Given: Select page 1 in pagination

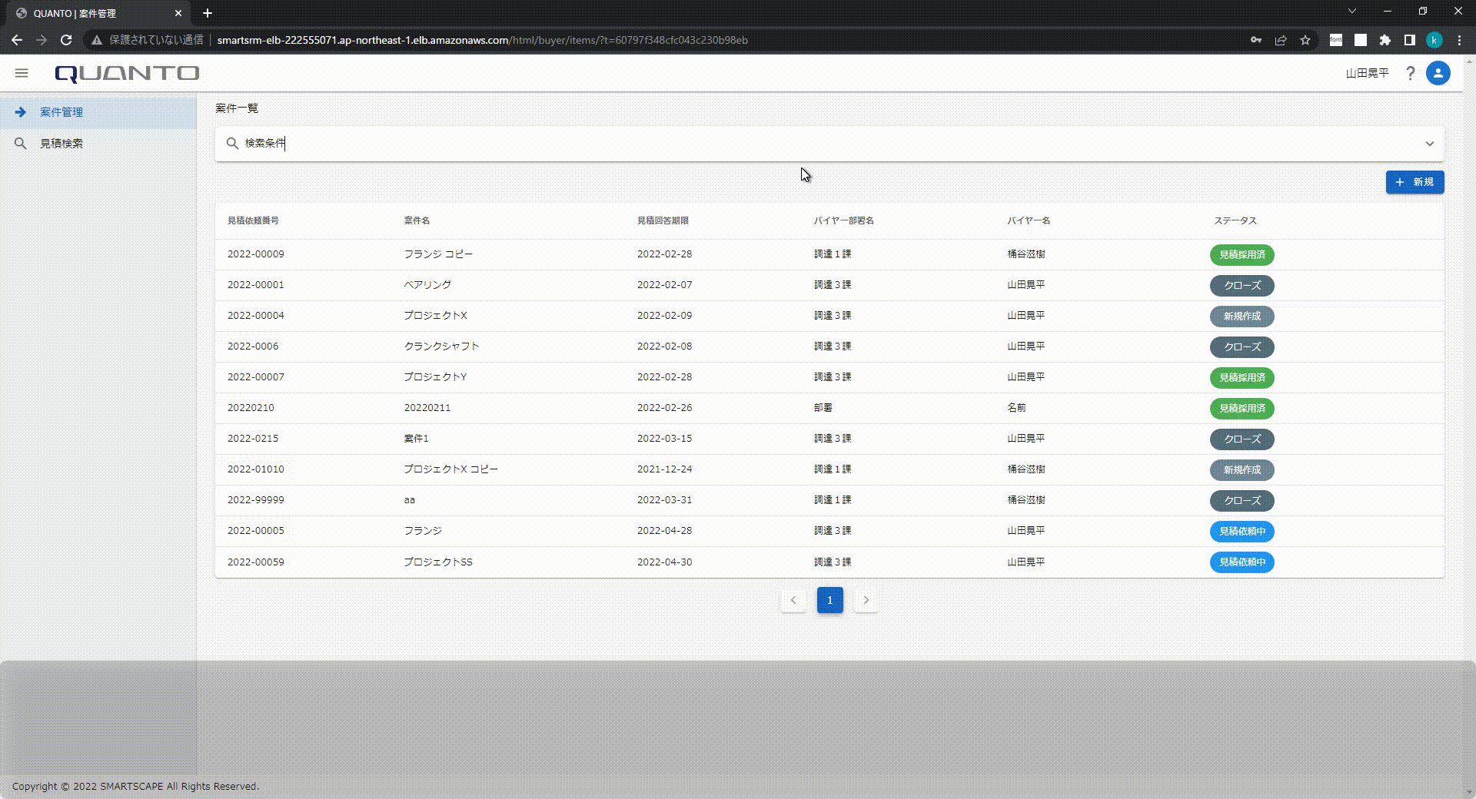Looking at the screenshot, I should click(x=829, y=600).
